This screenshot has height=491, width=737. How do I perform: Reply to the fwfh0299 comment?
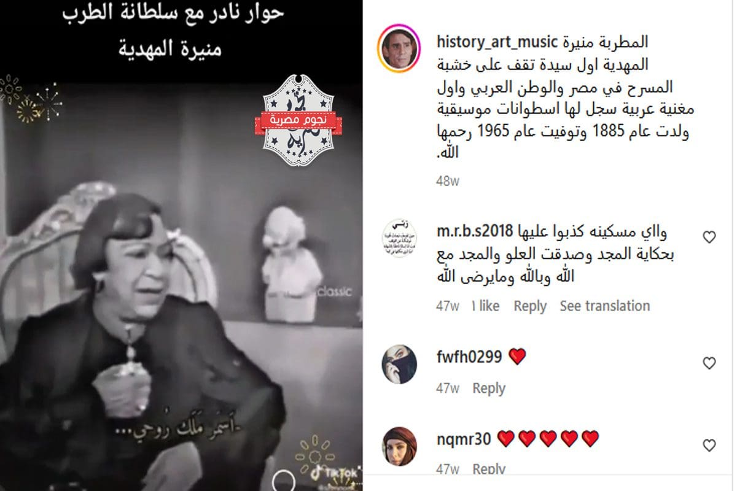[489, 388]
